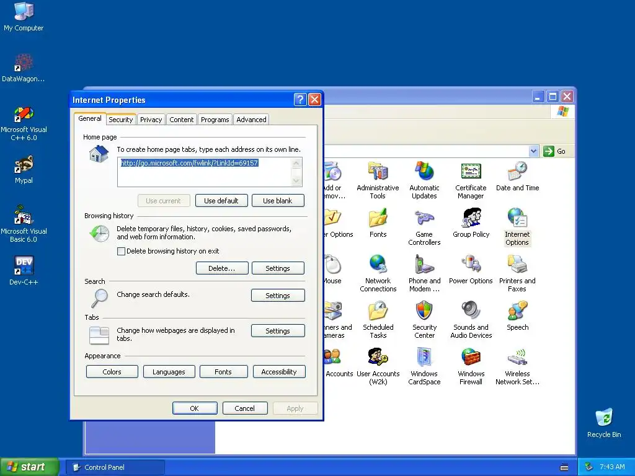Click the Use default button
The width and height of the screenshot is (635, 476).
coord(221,201)
